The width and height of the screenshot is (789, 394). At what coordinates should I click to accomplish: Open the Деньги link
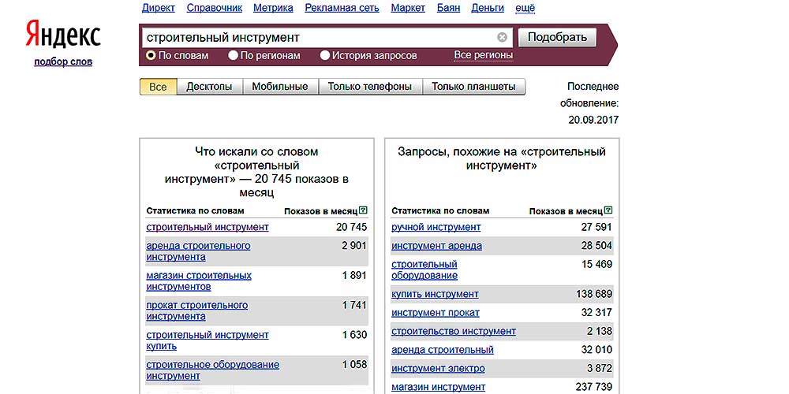click(488, 8)
